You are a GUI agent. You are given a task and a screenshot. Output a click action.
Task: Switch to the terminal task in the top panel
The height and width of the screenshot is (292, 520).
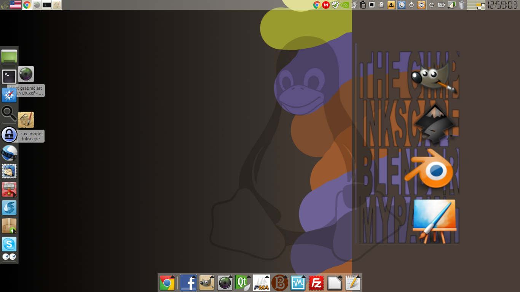[47, 5]
